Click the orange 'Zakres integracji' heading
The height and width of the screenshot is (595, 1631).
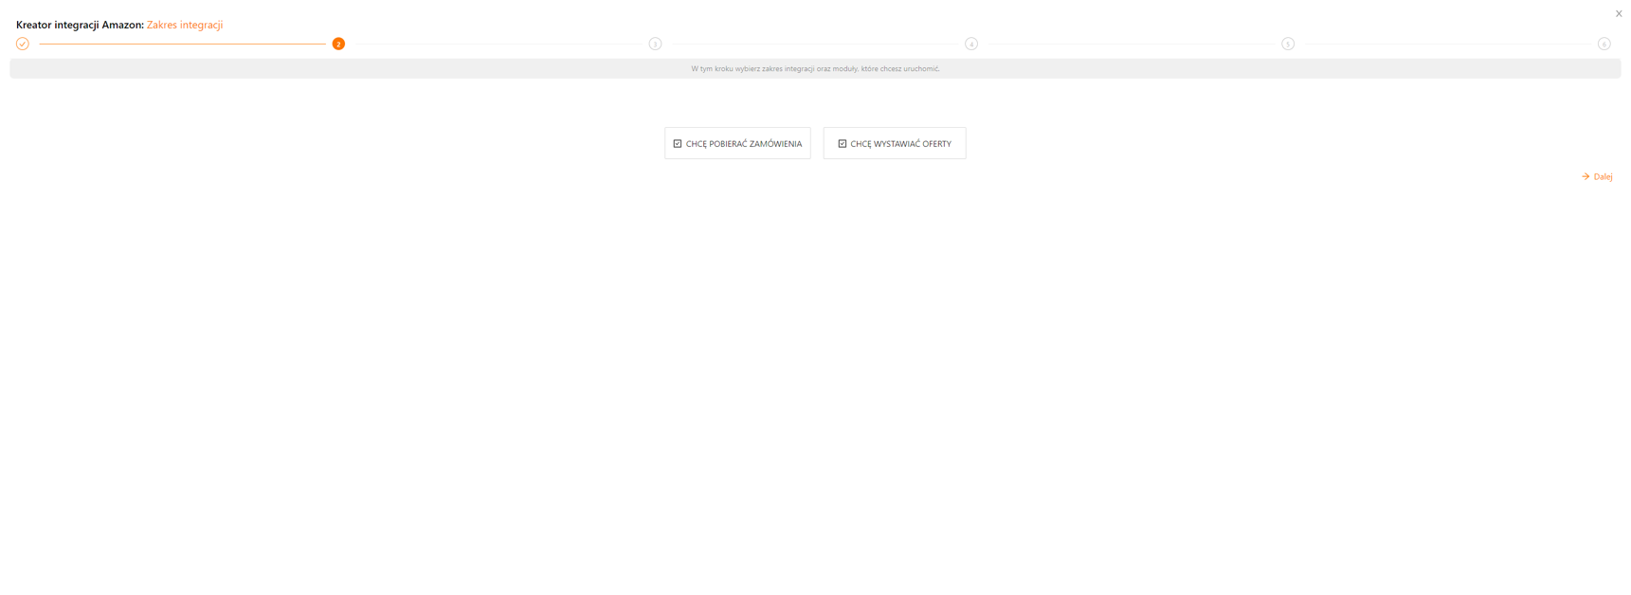(185, 25)
